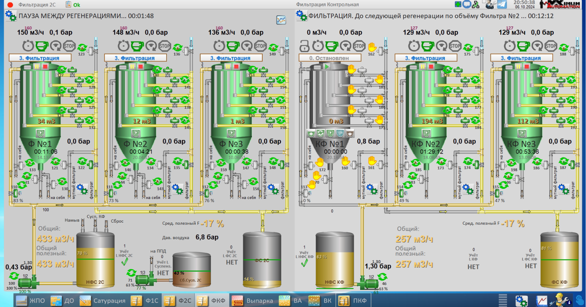Screen dimensions: 586x307
Task: Open the trend chart icon above filter Ф №3
Action: pyautogui.click(x=281, y=20)
